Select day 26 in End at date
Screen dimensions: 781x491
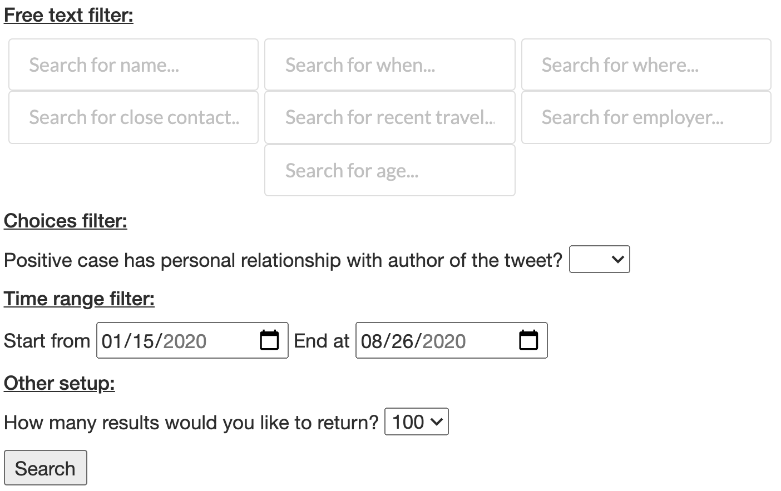coord(402,341)
